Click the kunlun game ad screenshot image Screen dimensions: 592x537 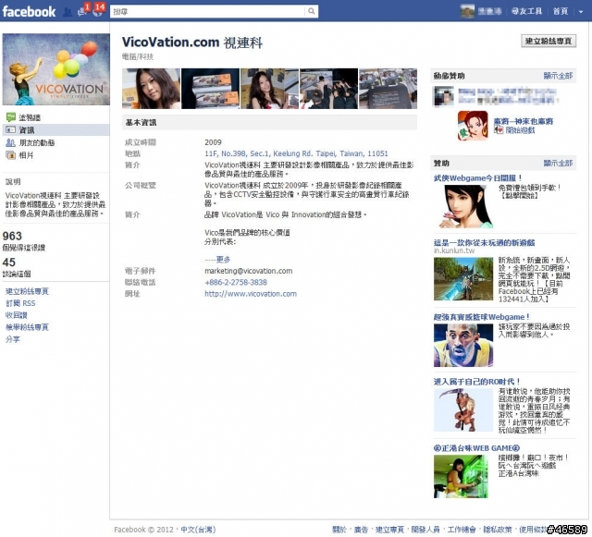463,279
